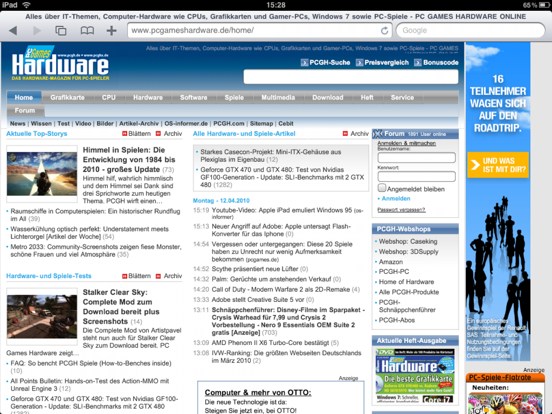
Task: Click the PC Games Hardware logo
Action: [x=60, y=63]
